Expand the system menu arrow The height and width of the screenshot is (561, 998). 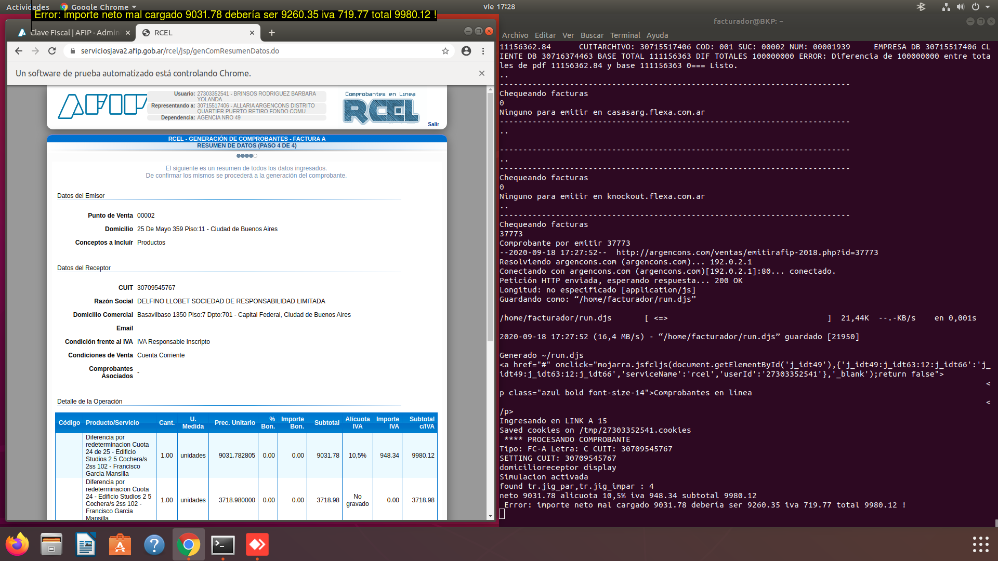coord(988,7)
